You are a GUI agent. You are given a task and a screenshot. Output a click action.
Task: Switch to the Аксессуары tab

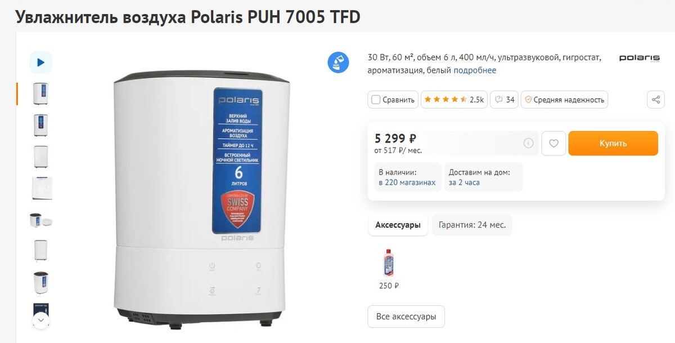(398, 225)
